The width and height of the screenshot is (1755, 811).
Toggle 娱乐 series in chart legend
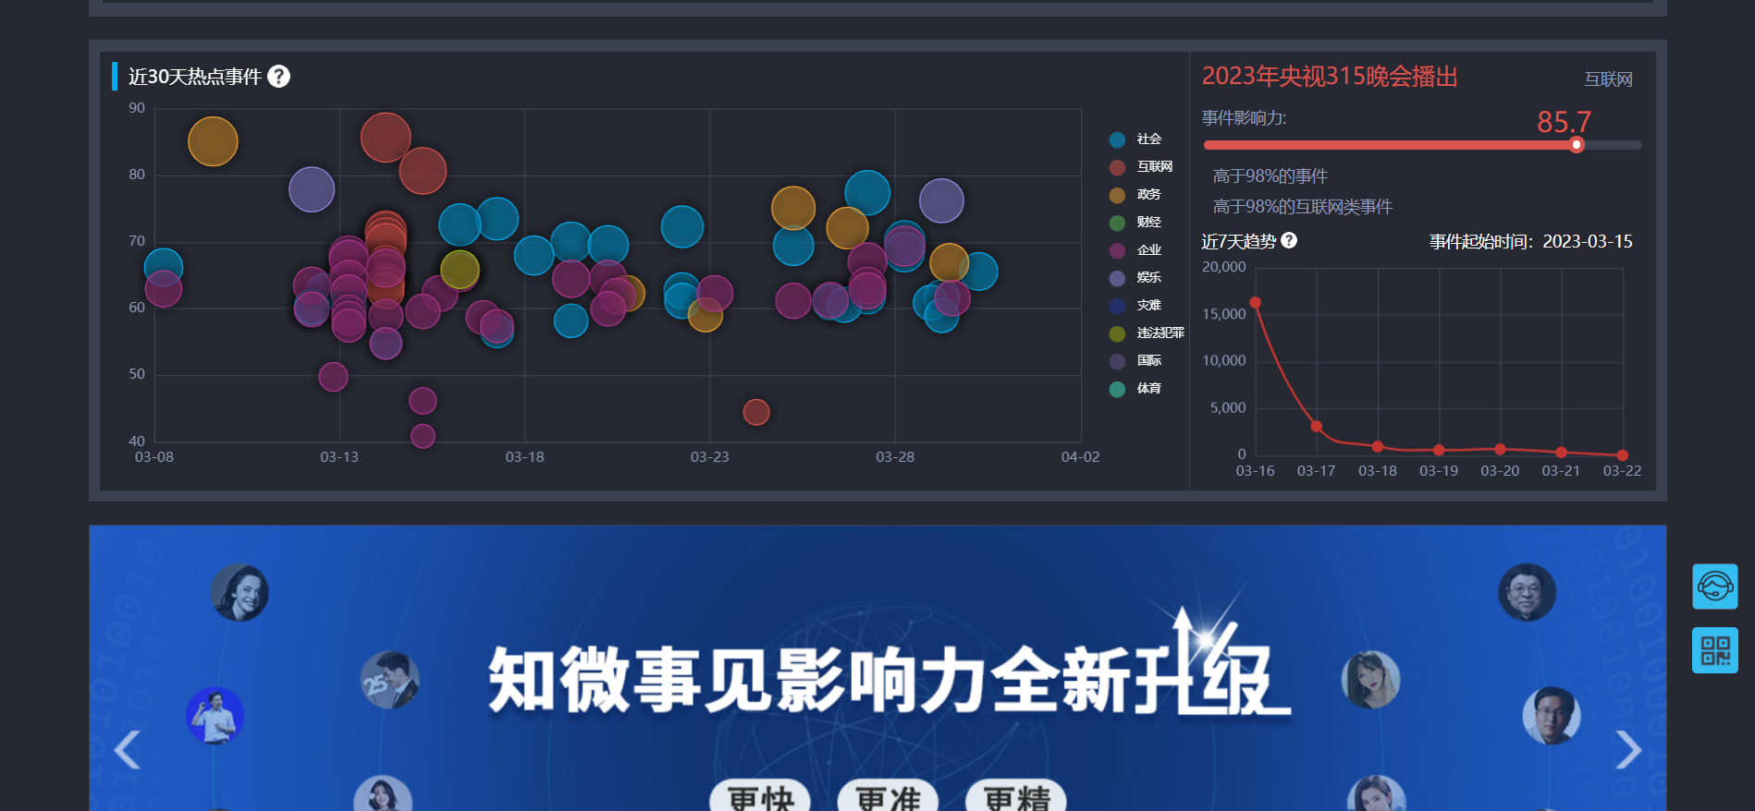(1135, 278)
